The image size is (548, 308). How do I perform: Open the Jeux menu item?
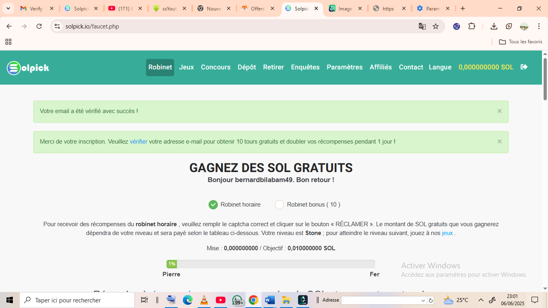pos(187,67)
